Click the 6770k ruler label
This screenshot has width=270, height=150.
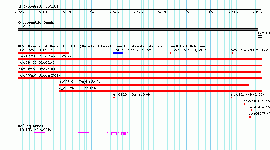(186, 12)
